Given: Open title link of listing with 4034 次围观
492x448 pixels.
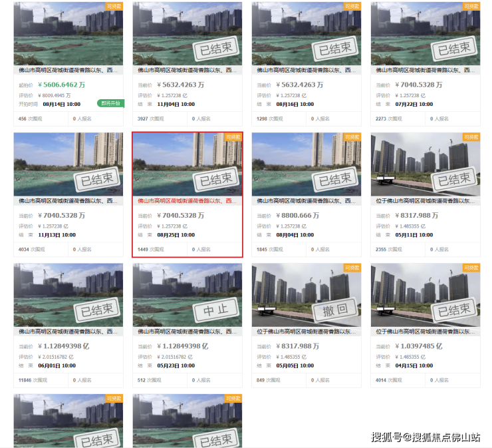Looking at the screenshot, I should (x=68, y=201).
